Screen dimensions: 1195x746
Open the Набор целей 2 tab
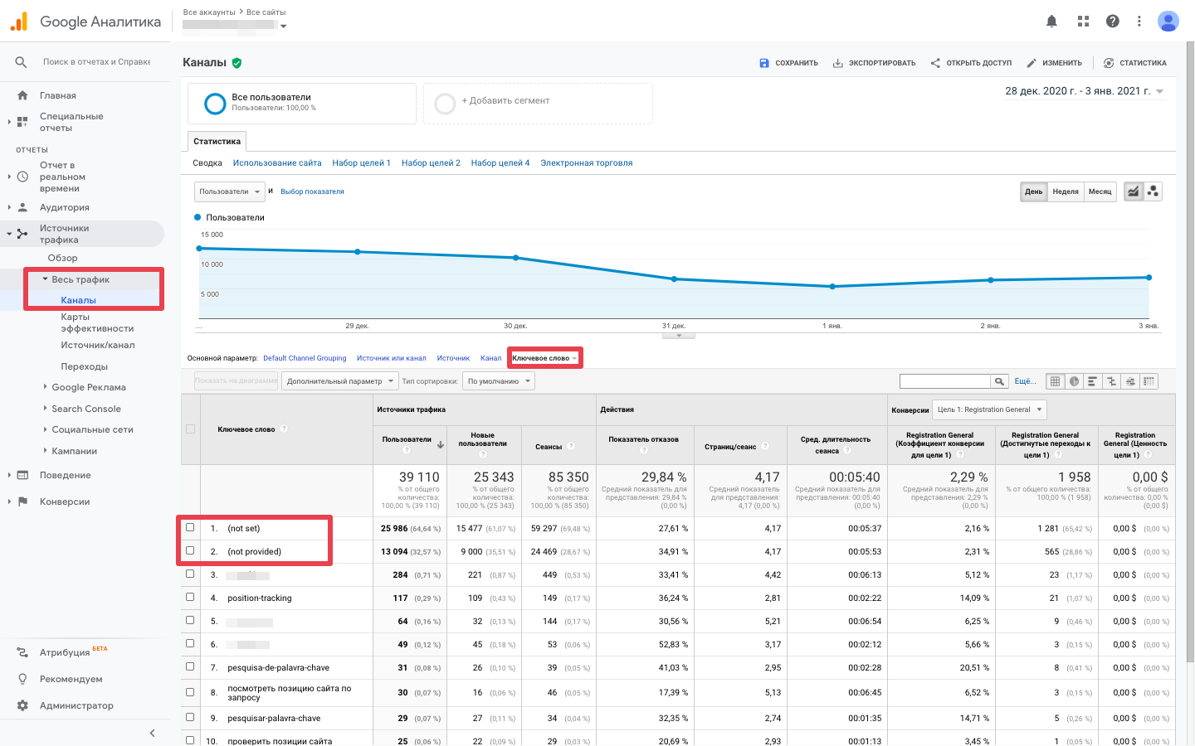pyautogui.click(x=431, y=163)
